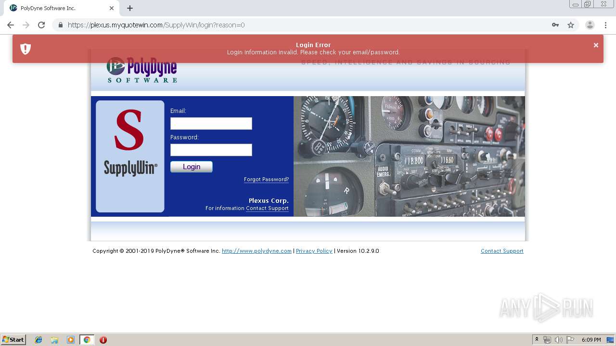Click Version 10.2.9.0 text
The image size is (616, 346).
pos(358,251)
